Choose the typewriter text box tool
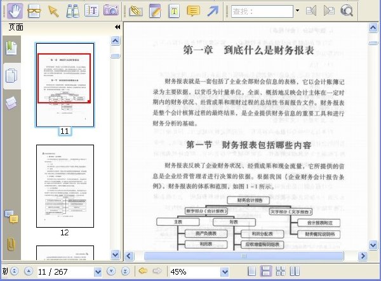 [x=174, y=11]
